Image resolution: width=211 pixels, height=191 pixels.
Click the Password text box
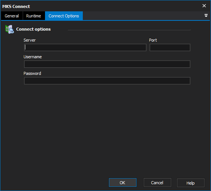point(107,81)
